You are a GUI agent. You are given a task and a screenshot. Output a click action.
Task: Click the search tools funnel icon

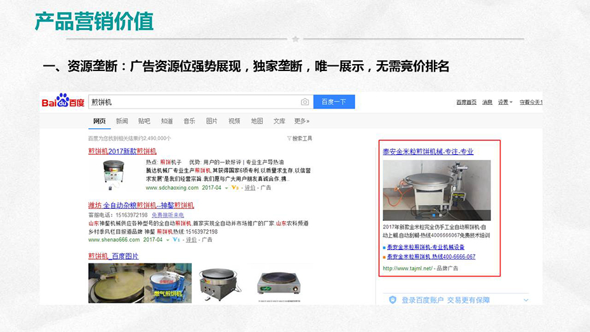[x=289, y=138]
